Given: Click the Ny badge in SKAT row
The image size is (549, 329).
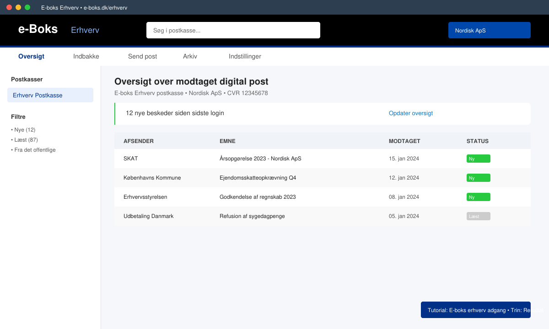Looking at the screenshot, I should [479, 159].
